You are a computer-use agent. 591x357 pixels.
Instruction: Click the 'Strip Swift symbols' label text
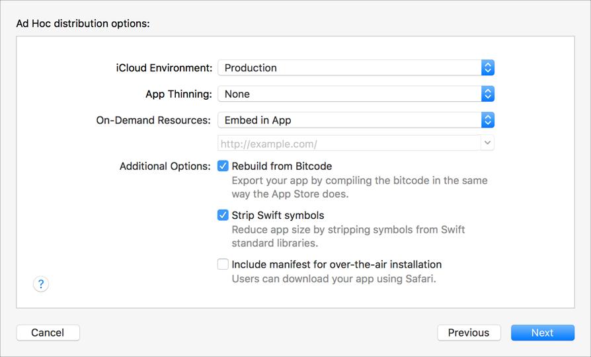(278, 215)
